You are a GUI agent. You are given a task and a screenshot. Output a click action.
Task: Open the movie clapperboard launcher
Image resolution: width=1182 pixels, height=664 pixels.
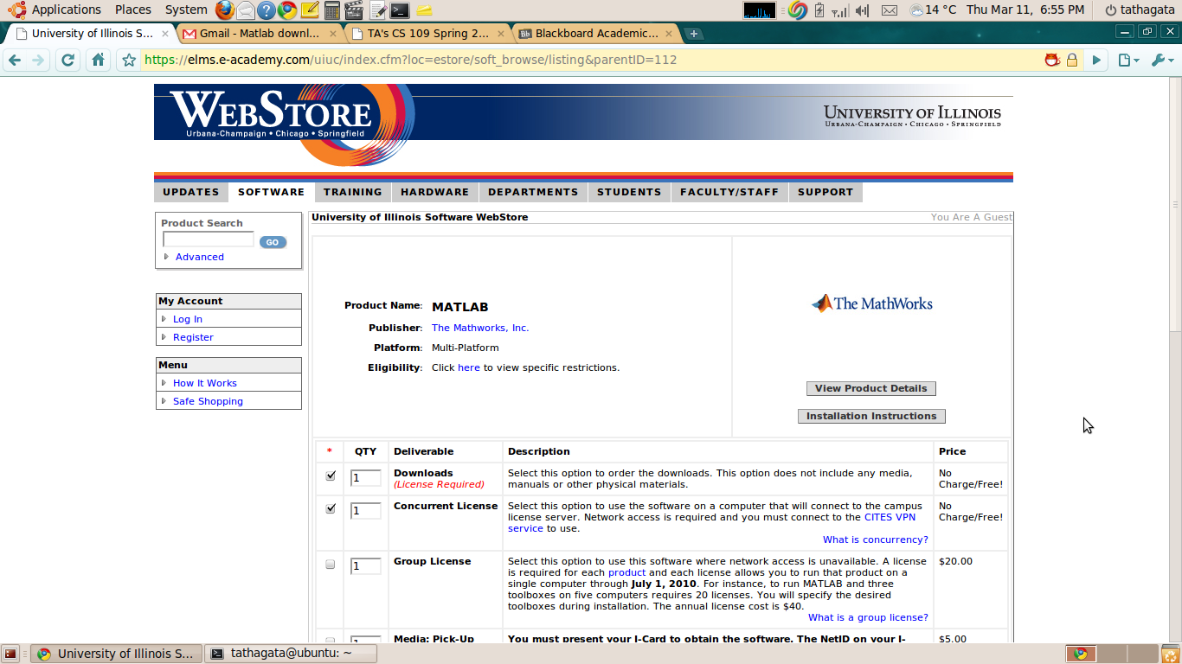pyautogui.click(x=354, y=10)
